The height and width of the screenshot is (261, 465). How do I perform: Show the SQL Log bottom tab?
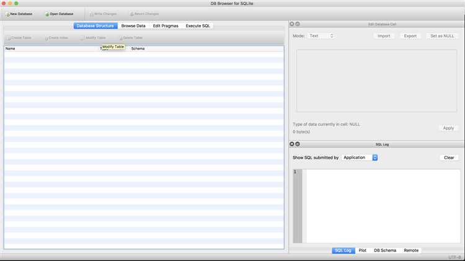pyautogui.click(x=343, y=250)
